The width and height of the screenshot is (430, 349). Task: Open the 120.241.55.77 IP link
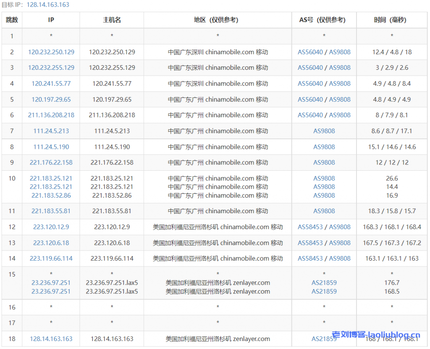coord(51,84)
